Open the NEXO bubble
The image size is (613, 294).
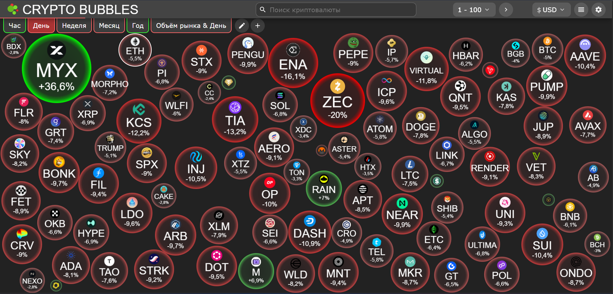(32, 280)
